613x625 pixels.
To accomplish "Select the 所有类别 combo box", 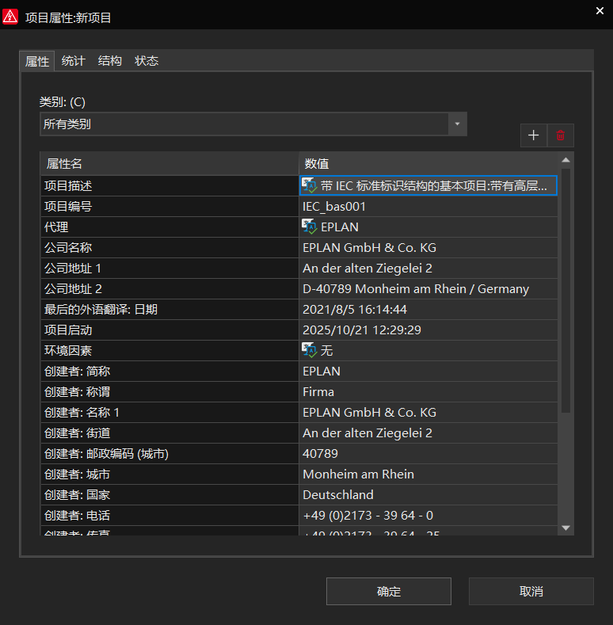I will pyautogui.click(x=253, y=124).
